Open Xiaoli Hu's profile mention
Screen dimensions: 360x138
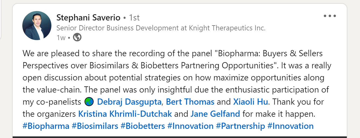(x=250, y=102)
